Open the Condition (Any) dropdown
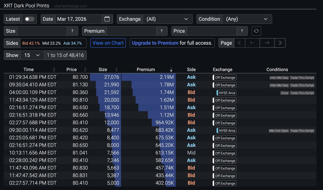 point(247,19)
